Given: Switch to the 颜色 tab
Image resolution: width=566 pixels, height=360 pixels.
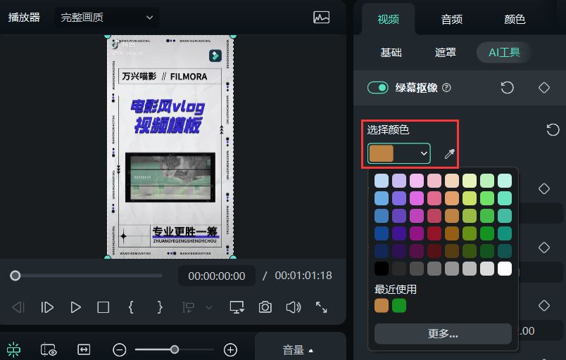Looking at the screenshot, I should pos(515,19).
